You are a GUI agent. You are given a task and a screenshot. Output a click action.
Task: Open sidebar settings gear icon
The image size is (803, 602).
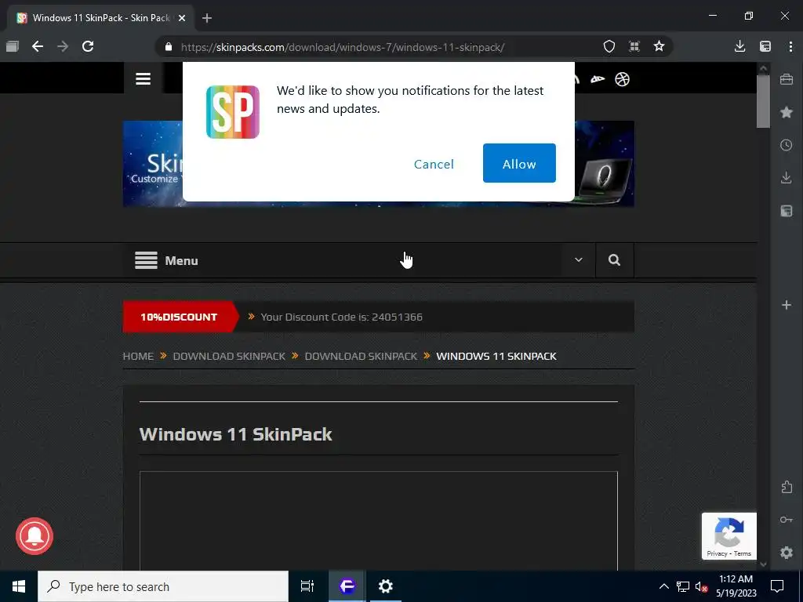click(787, 553)
